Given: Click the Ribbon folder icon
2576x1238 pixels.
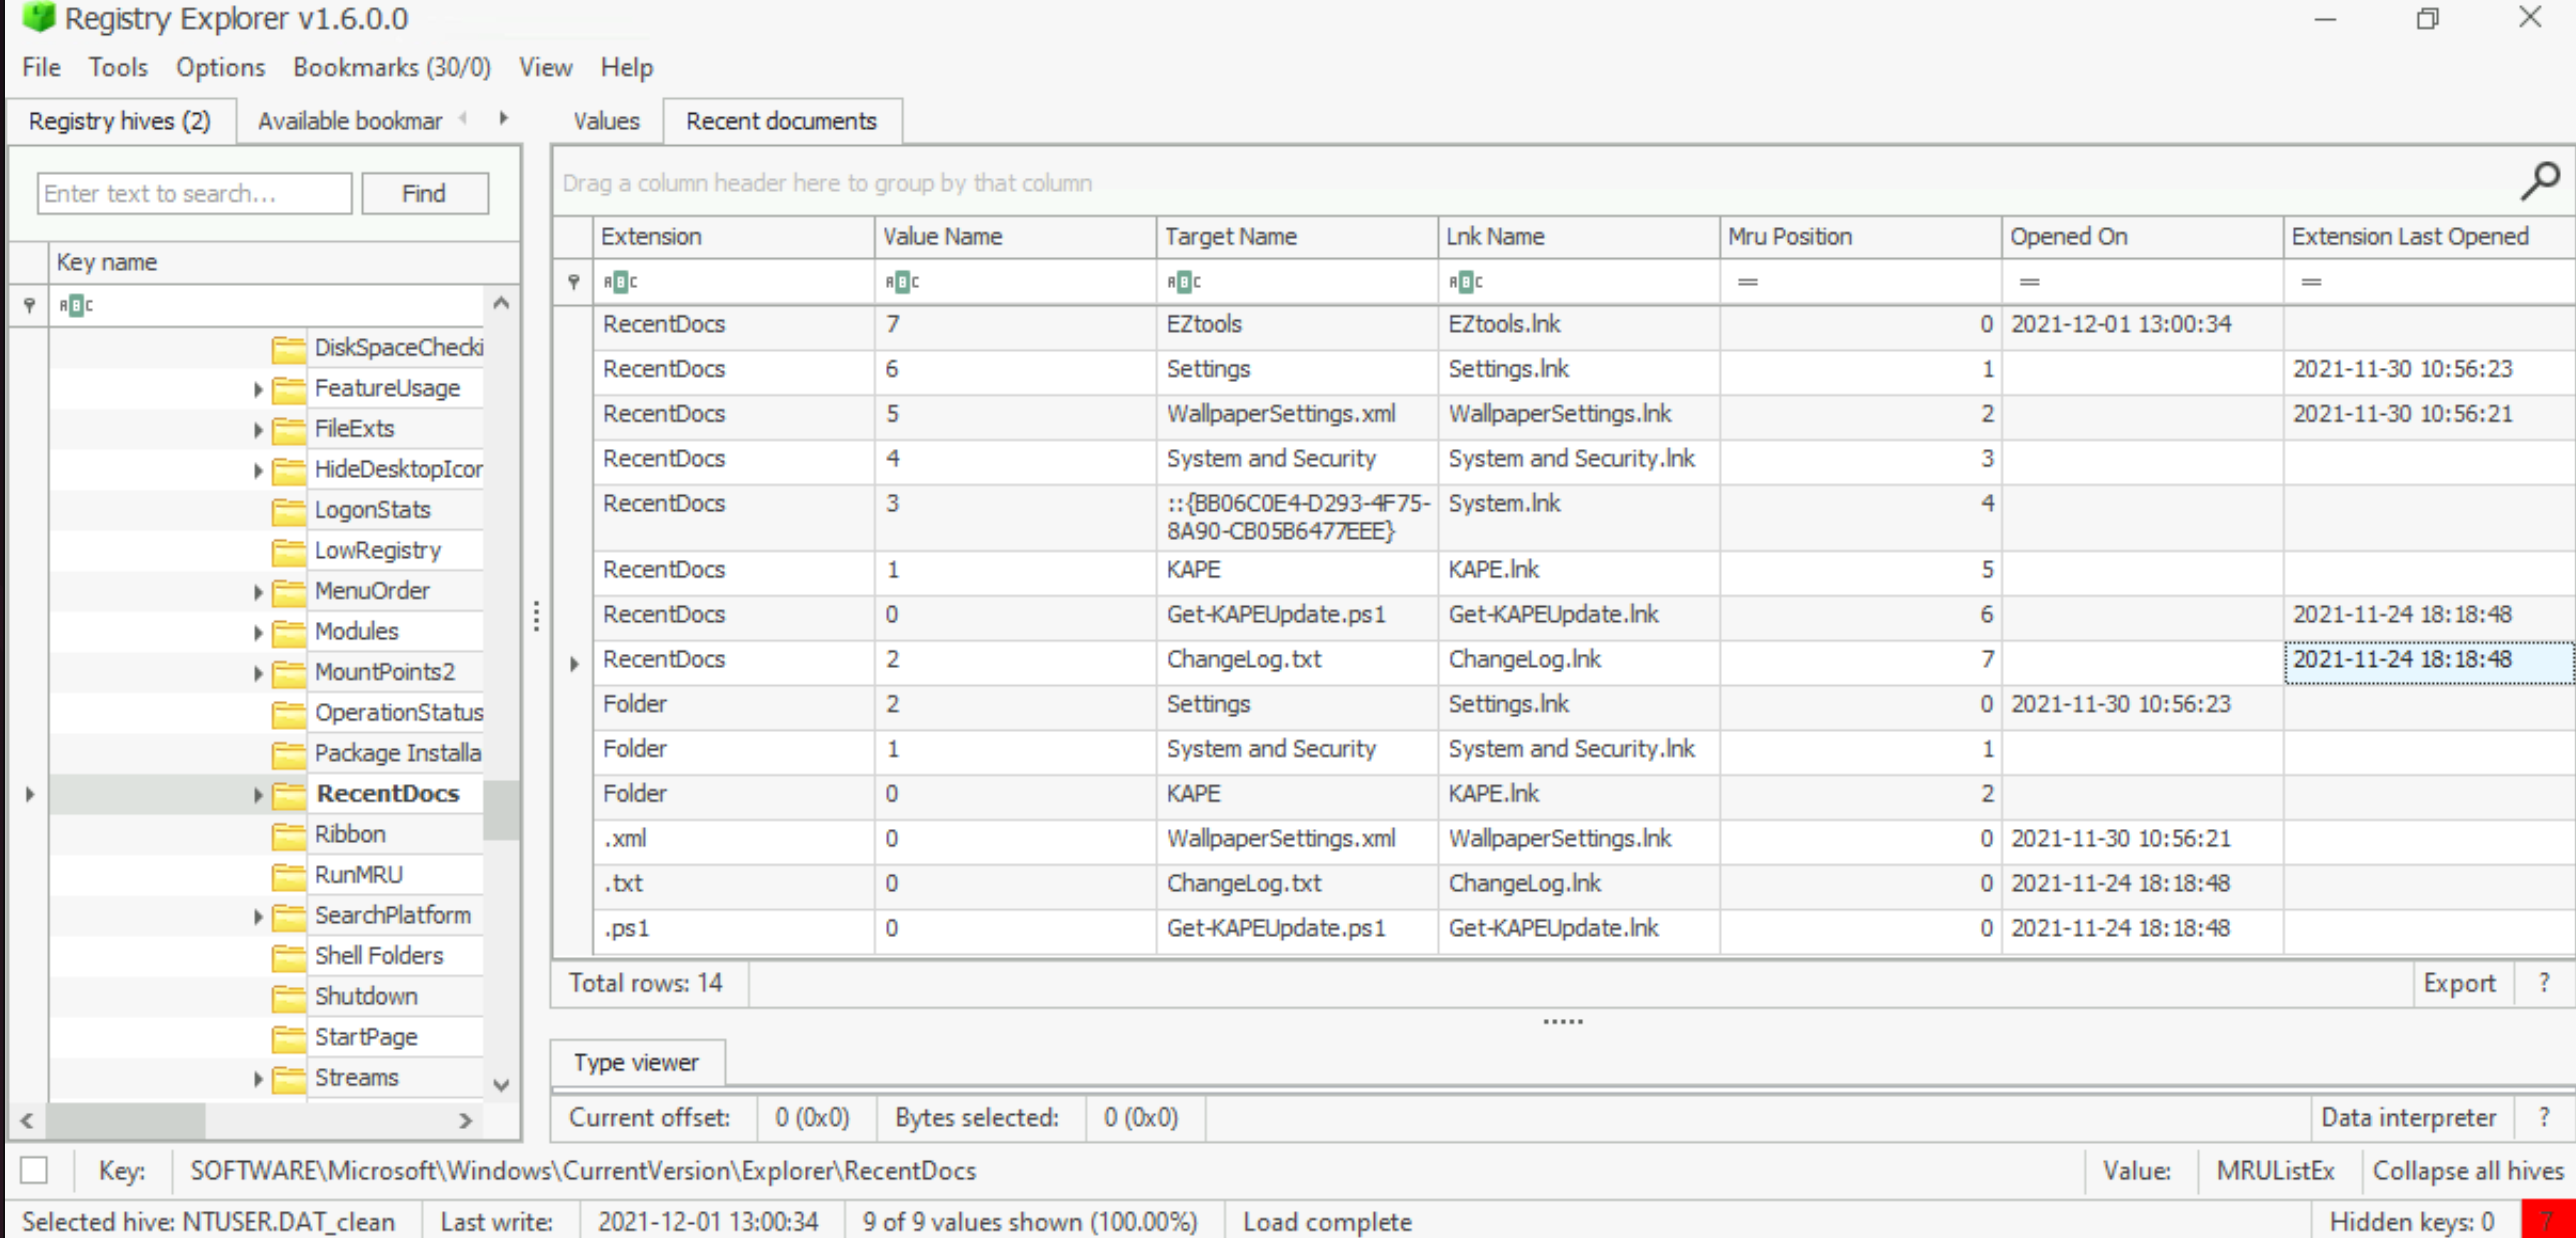Looking at the screenshot, I should [289, 835].
